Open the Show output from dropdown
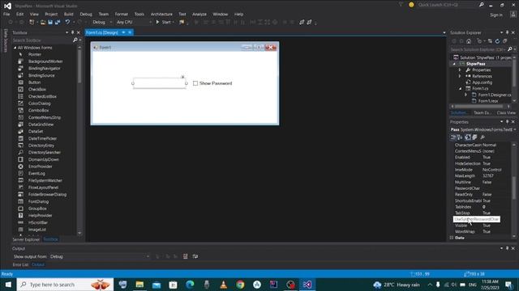Screen dimensions: 519x291 tap(99, 256)
